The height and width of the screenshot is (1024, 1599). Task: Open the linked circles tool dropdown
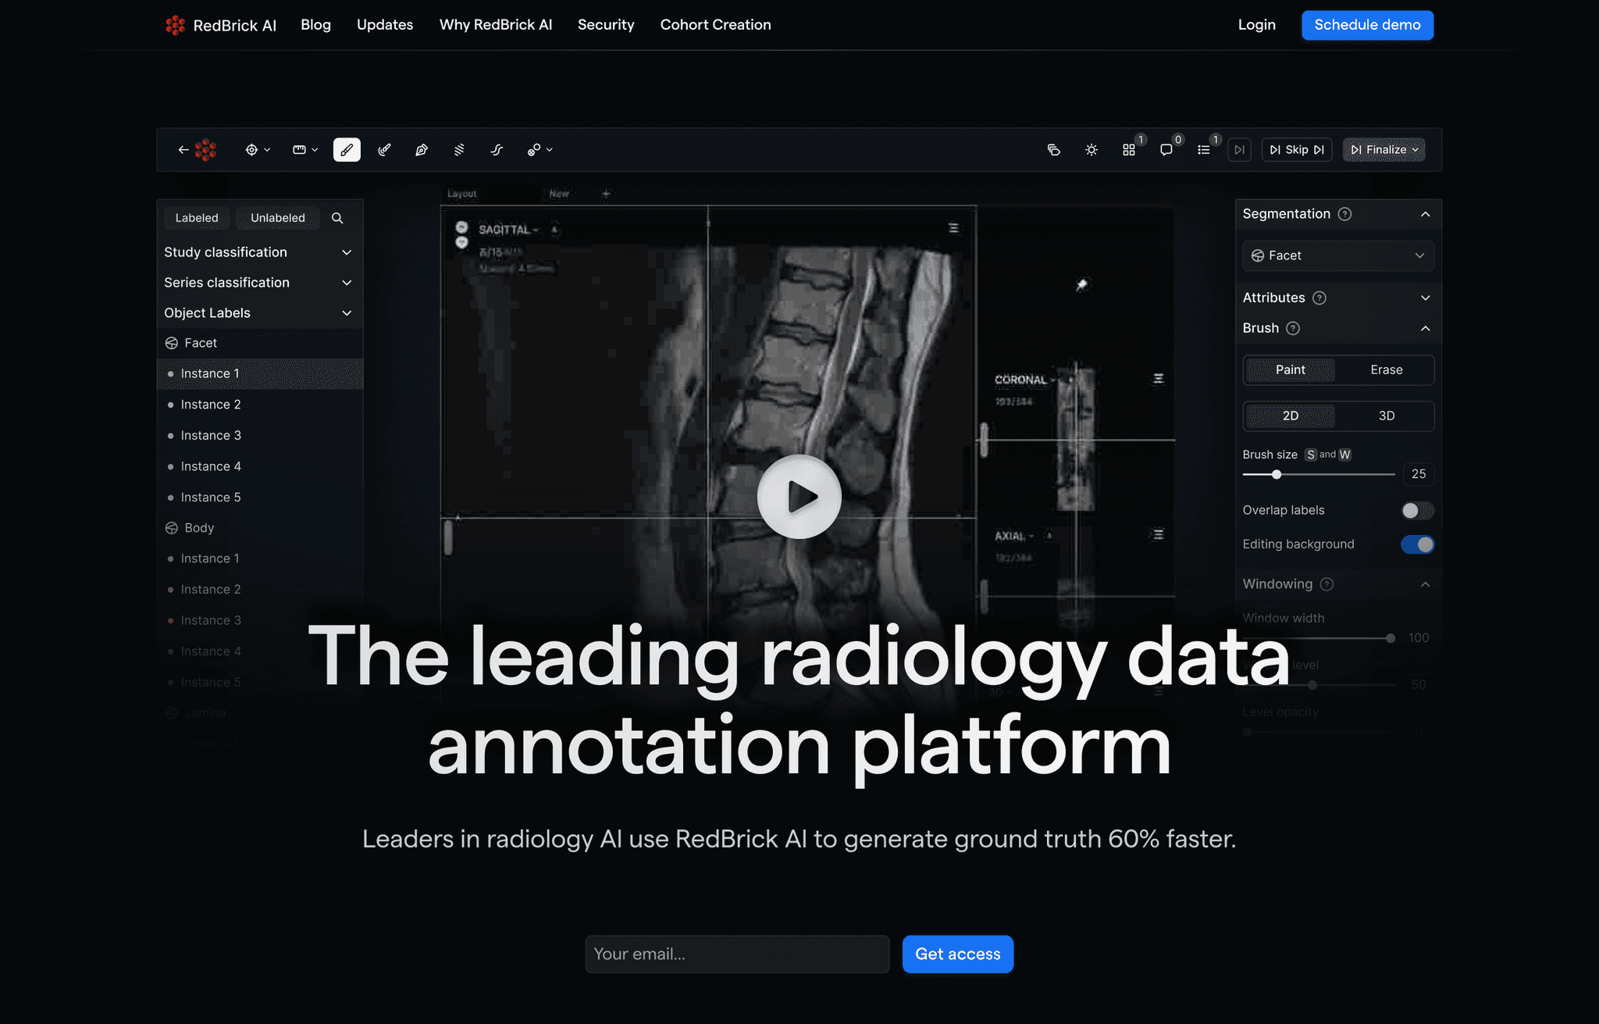[x=540, y=150]
